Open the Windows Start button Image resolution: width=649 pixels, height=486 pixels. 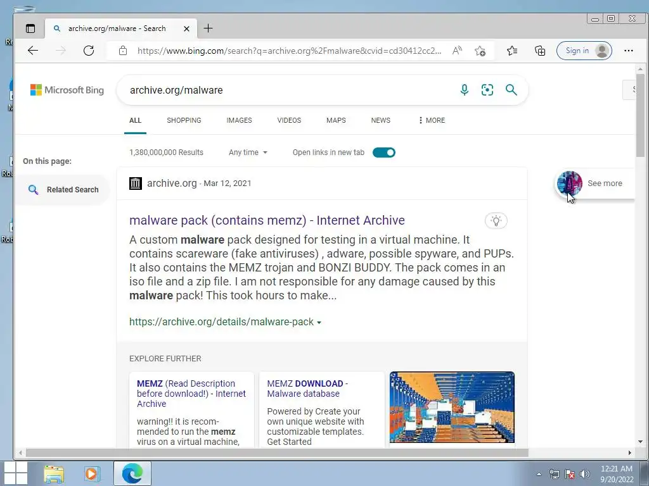click(x=15, y=473)
